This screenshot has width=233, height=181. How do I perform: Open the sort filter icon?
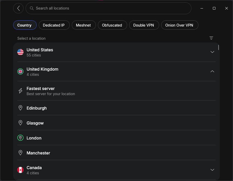(211, 38)
